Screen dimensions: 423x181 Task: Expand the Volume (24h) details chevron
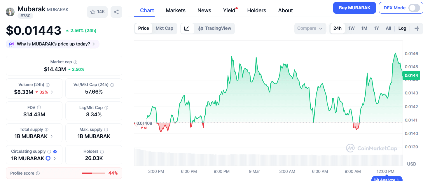[x=52, y=92]
